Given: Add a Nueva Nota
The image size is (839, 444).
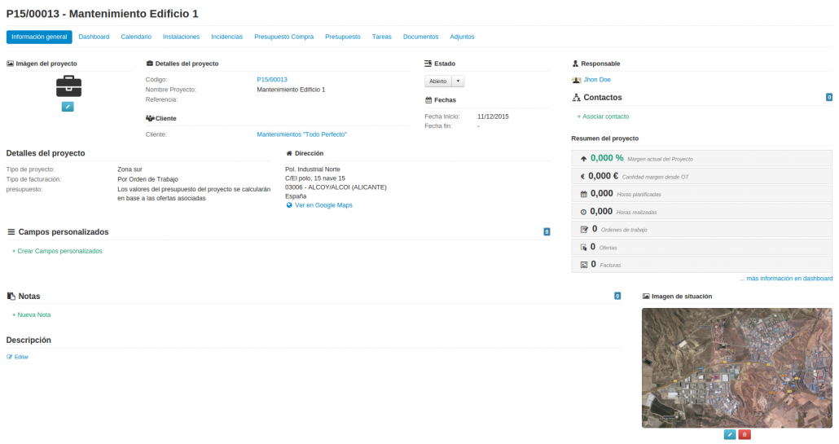Looking at the screenshot, I should pos(33,314).
